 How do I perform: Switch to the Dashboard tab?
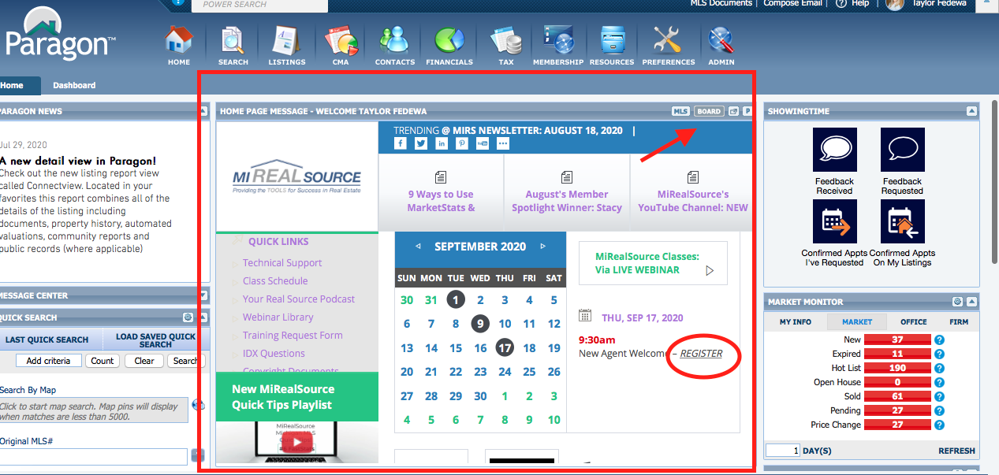74,85
